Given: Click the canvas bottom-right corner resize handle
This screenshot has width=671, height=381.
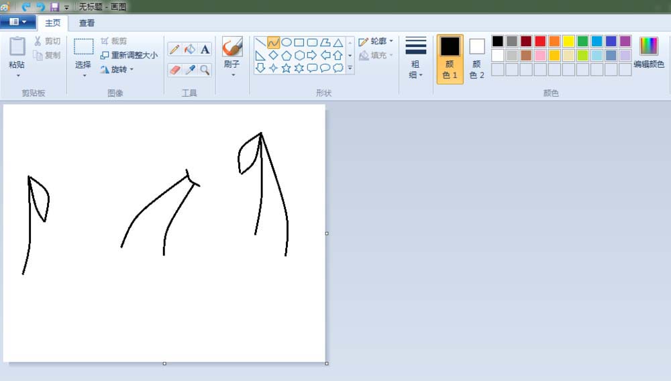Looking at the screenshot, I should tap(327, 364).
